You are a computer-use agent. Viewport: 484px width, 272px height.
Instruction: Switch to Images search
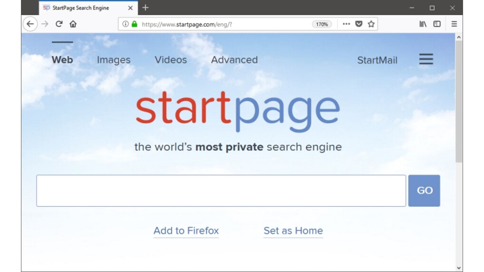[x=114, y=60]
